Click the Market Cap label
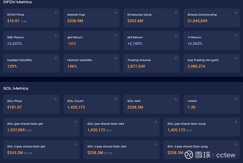 [76, 15]
